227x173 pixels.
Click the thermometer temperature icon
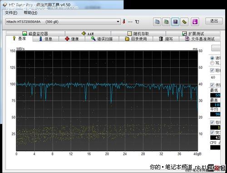(x=124, y=21)
